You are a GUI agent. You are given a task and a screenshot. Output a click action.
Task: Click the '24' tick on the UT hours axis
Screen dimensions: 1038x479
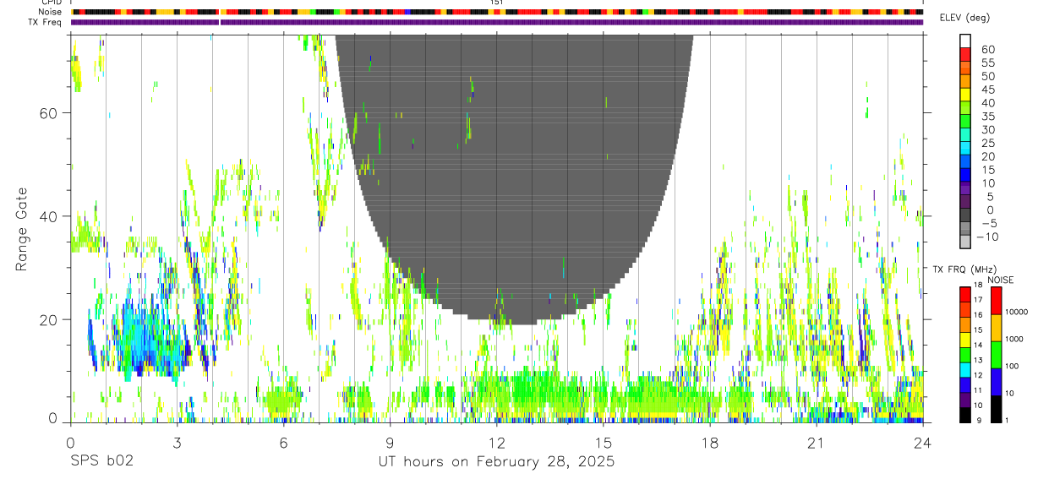[922, 444]
